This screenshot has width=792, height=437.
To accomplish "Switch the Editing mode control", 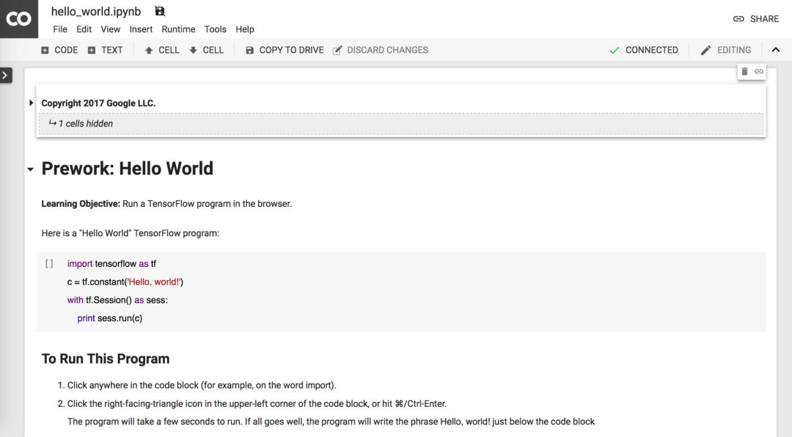I will pyautogui.click(x=725, y=50).
